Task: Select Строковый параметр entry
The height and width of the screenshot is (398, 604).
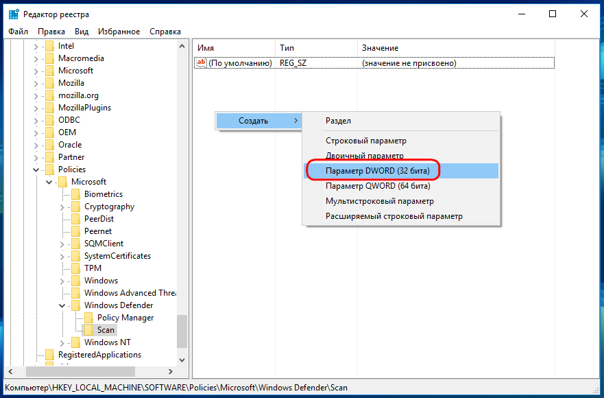Action: click(x=401, y=141)
